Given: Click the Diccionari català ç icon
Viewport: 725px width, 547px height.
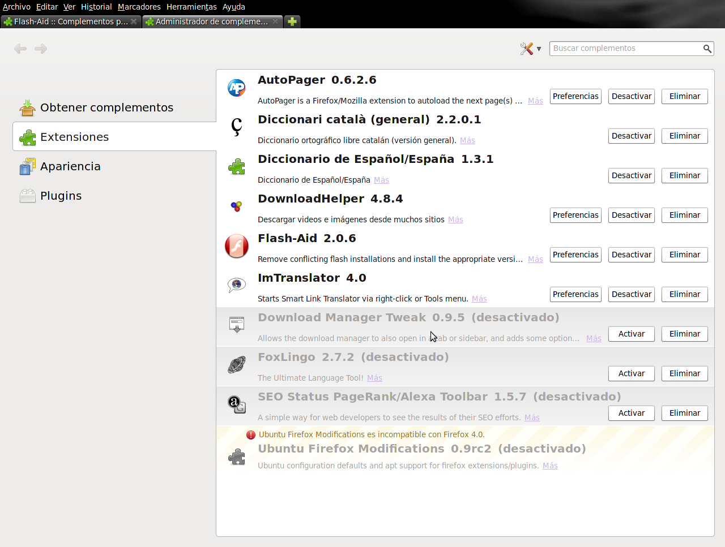Looking at the screenshot, I should (237, 127).
